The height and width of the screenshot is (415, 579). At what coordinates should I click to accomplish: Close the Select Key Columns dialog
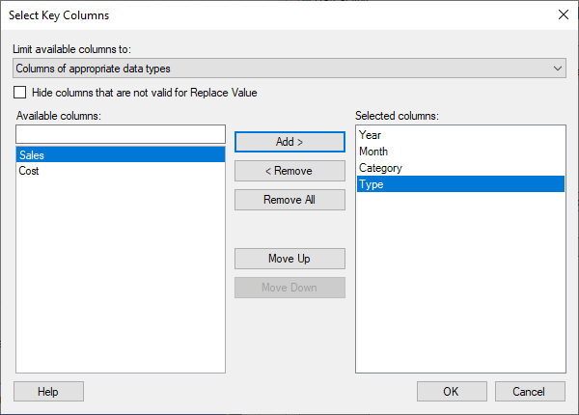(x=564, y=14)
